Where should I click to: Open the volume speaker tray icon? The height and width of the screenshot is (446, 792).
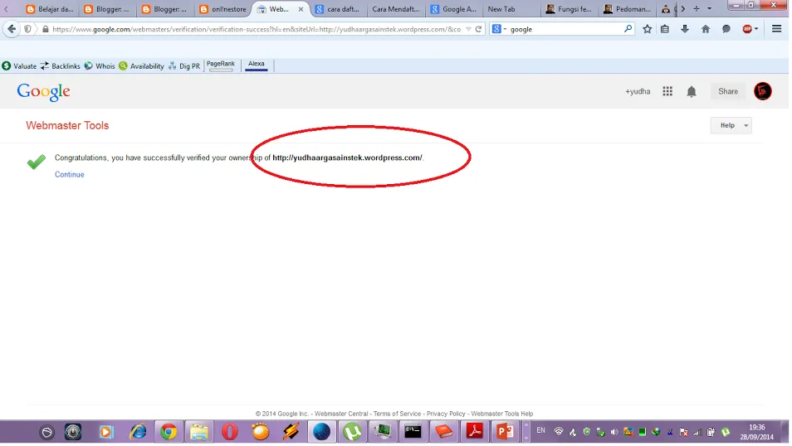point(614,432)
